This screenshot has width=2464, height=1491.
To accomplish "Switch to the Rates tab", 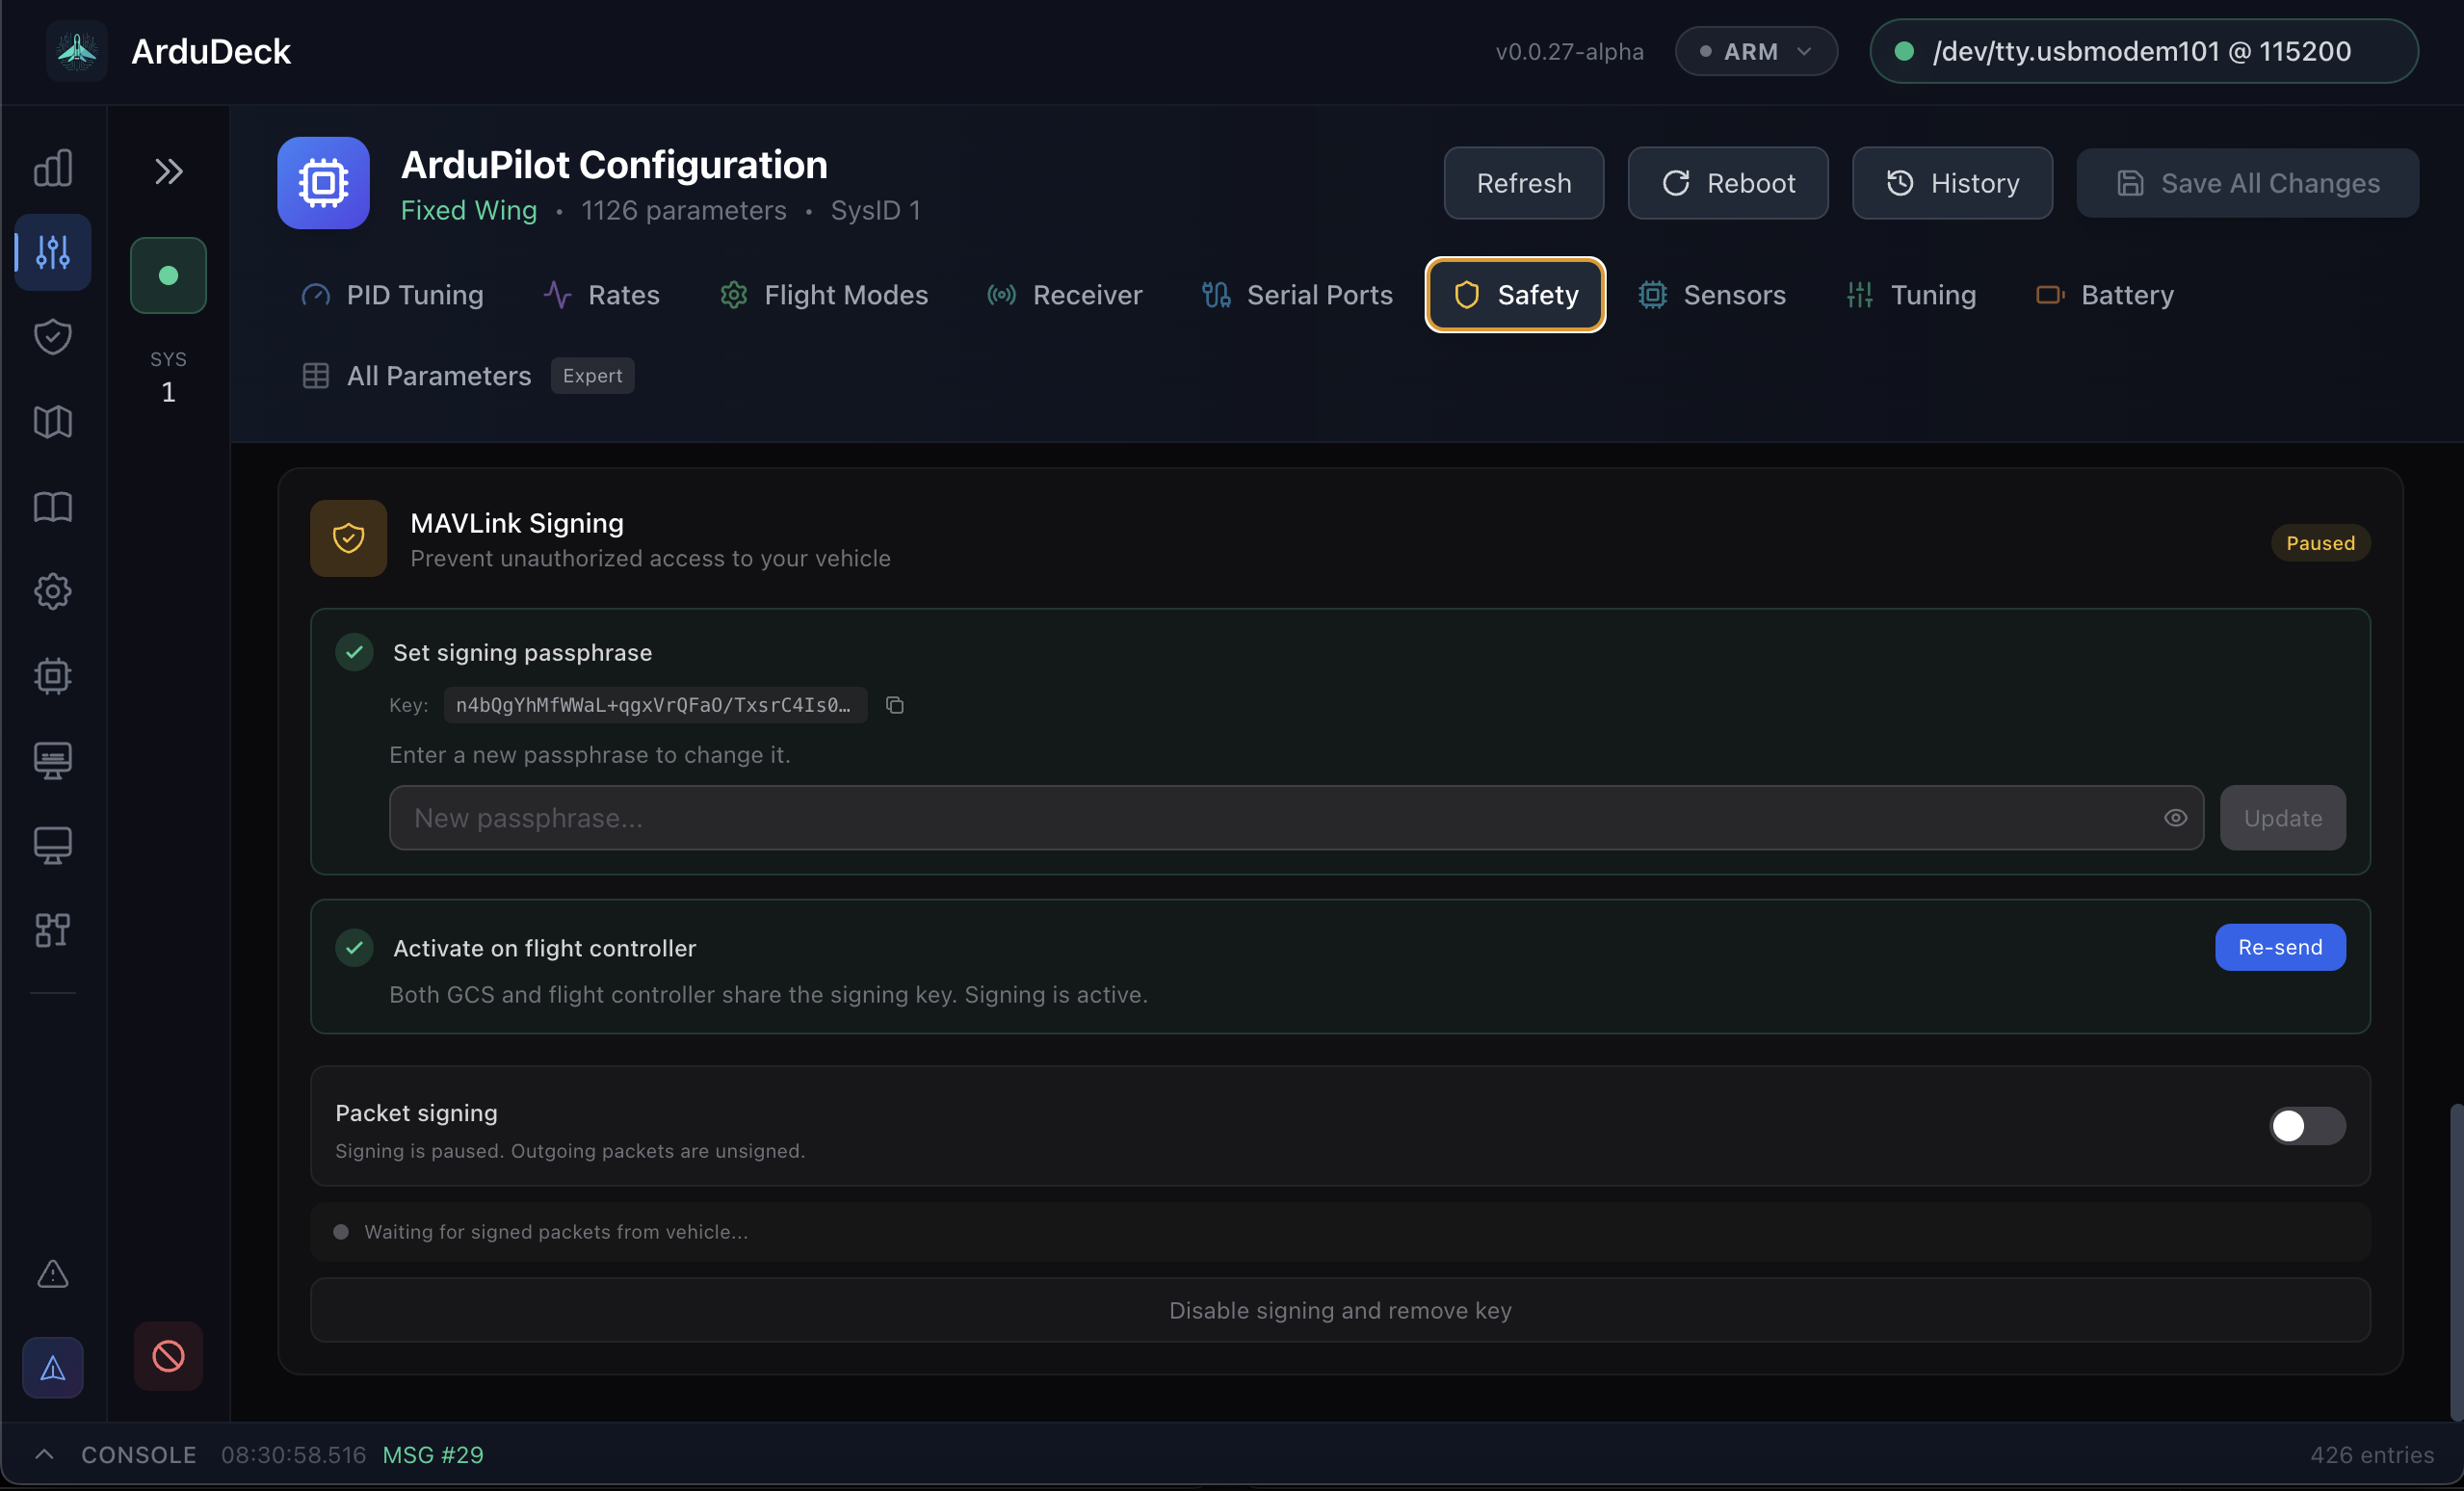I will (x=602, y=295).
